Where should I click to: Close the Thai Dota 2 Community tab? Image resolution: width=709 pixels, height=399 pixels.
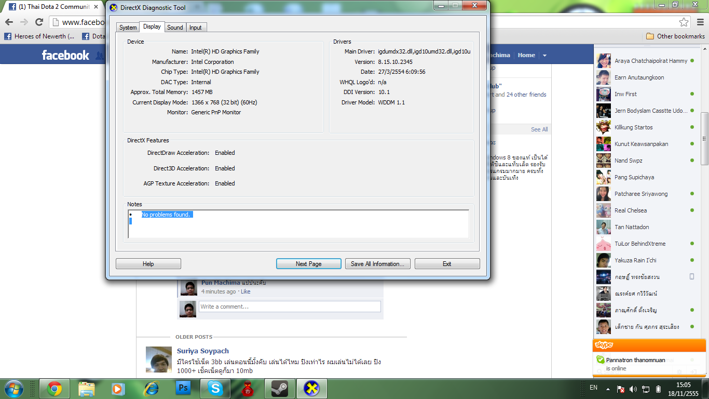96,7
